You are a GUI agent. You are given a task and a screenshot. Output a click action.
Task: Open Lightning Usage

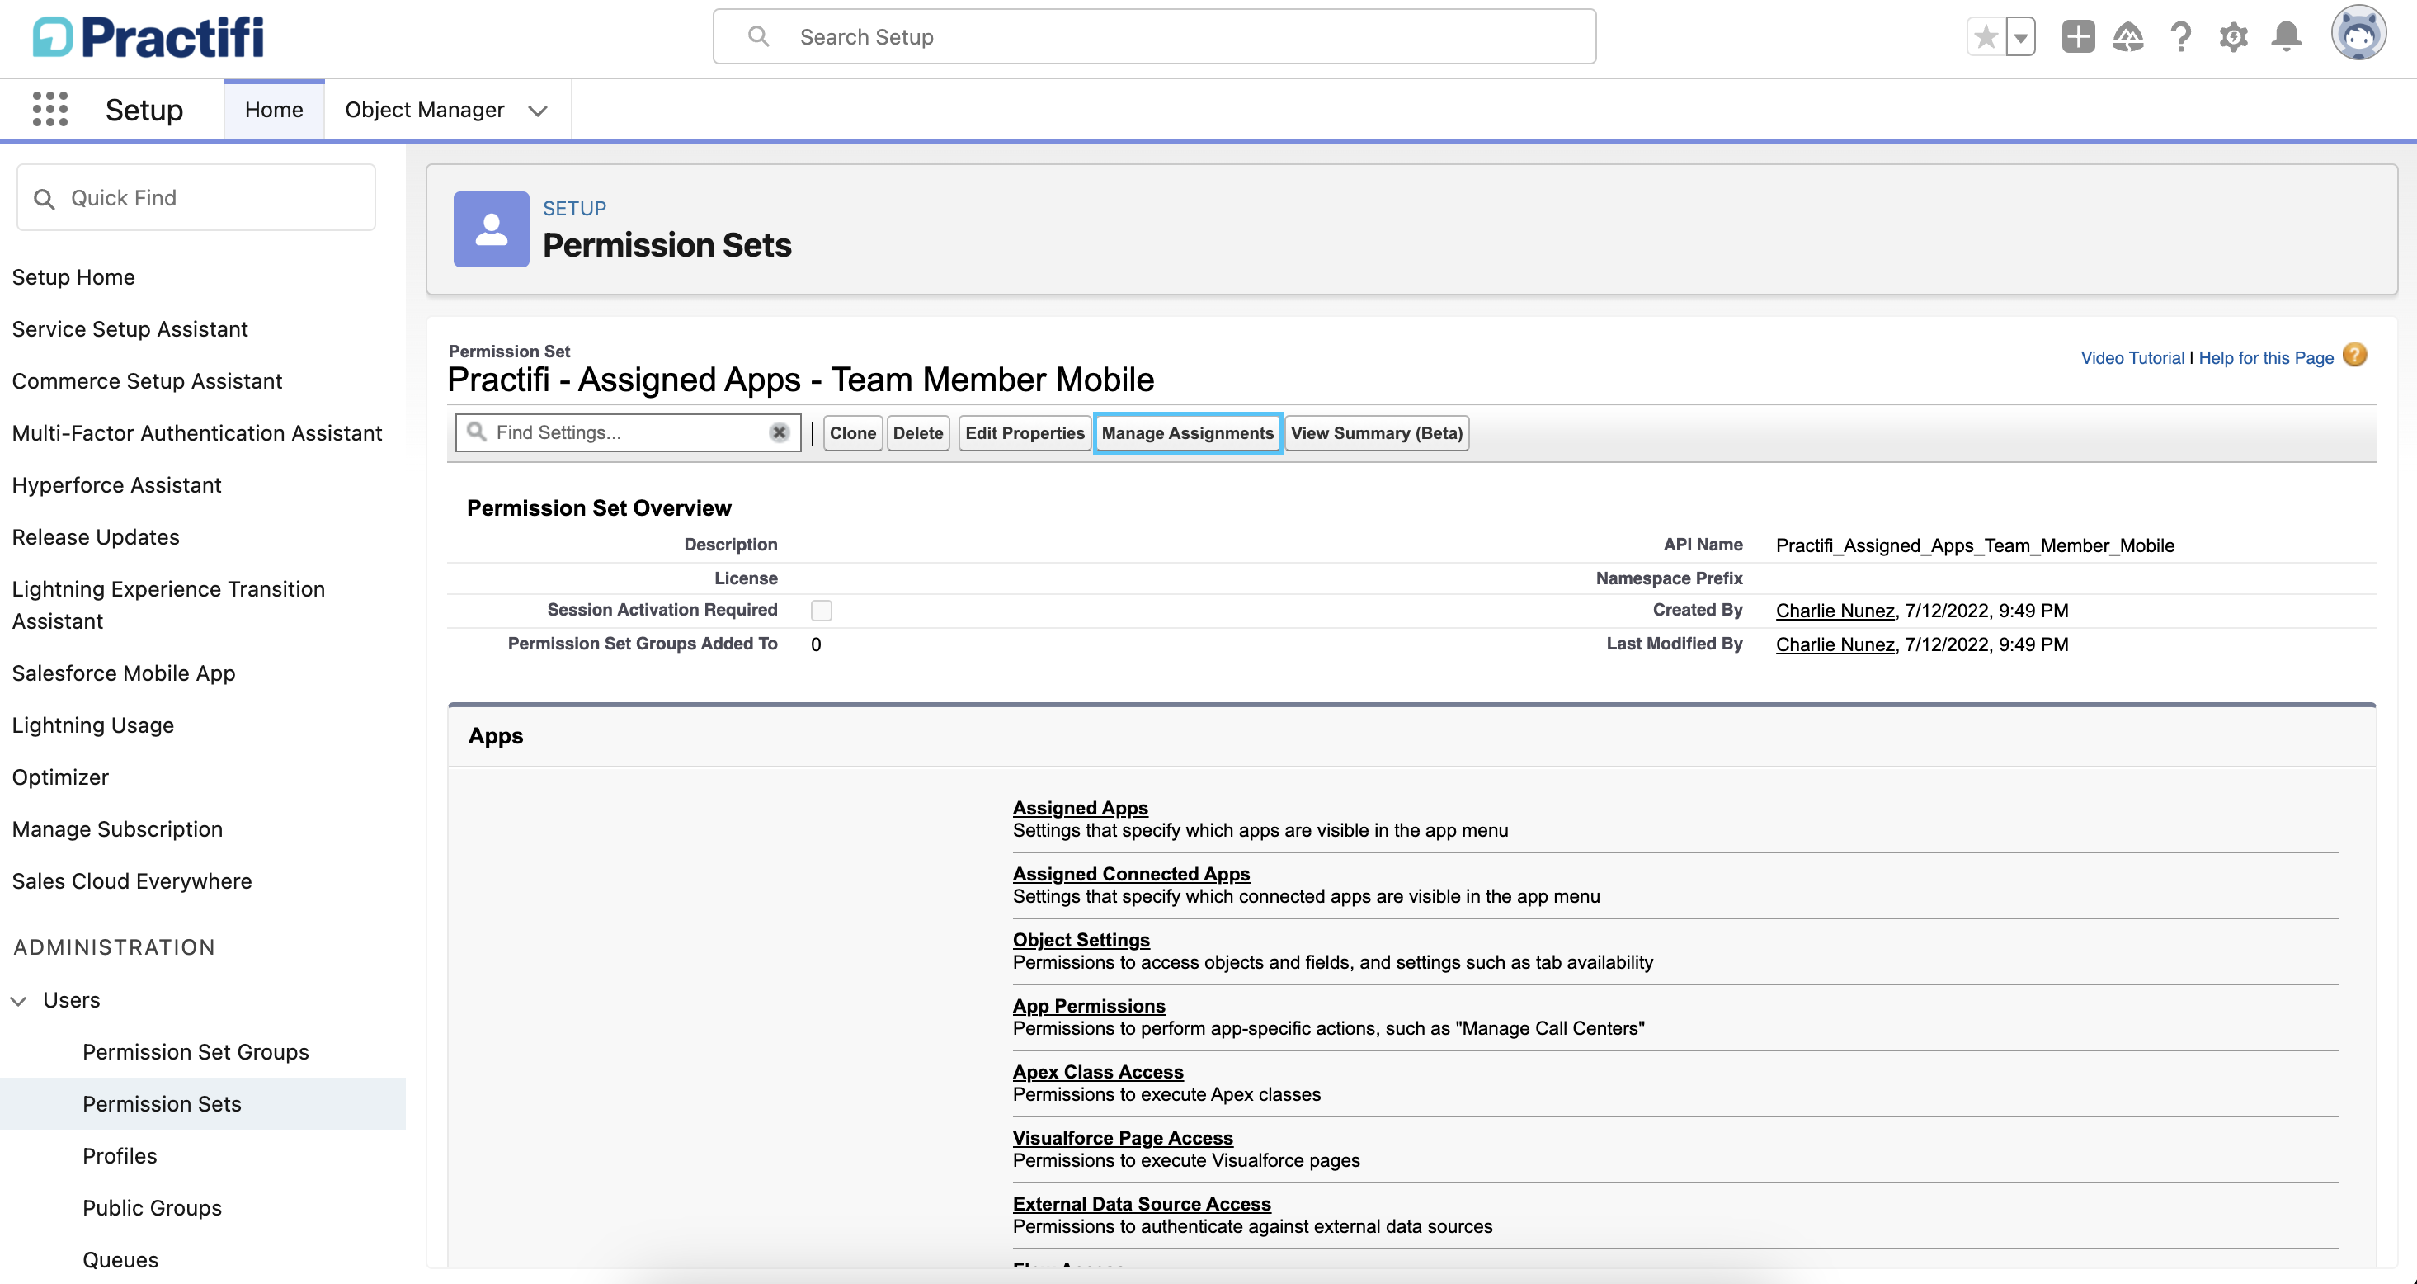(93, 725)
